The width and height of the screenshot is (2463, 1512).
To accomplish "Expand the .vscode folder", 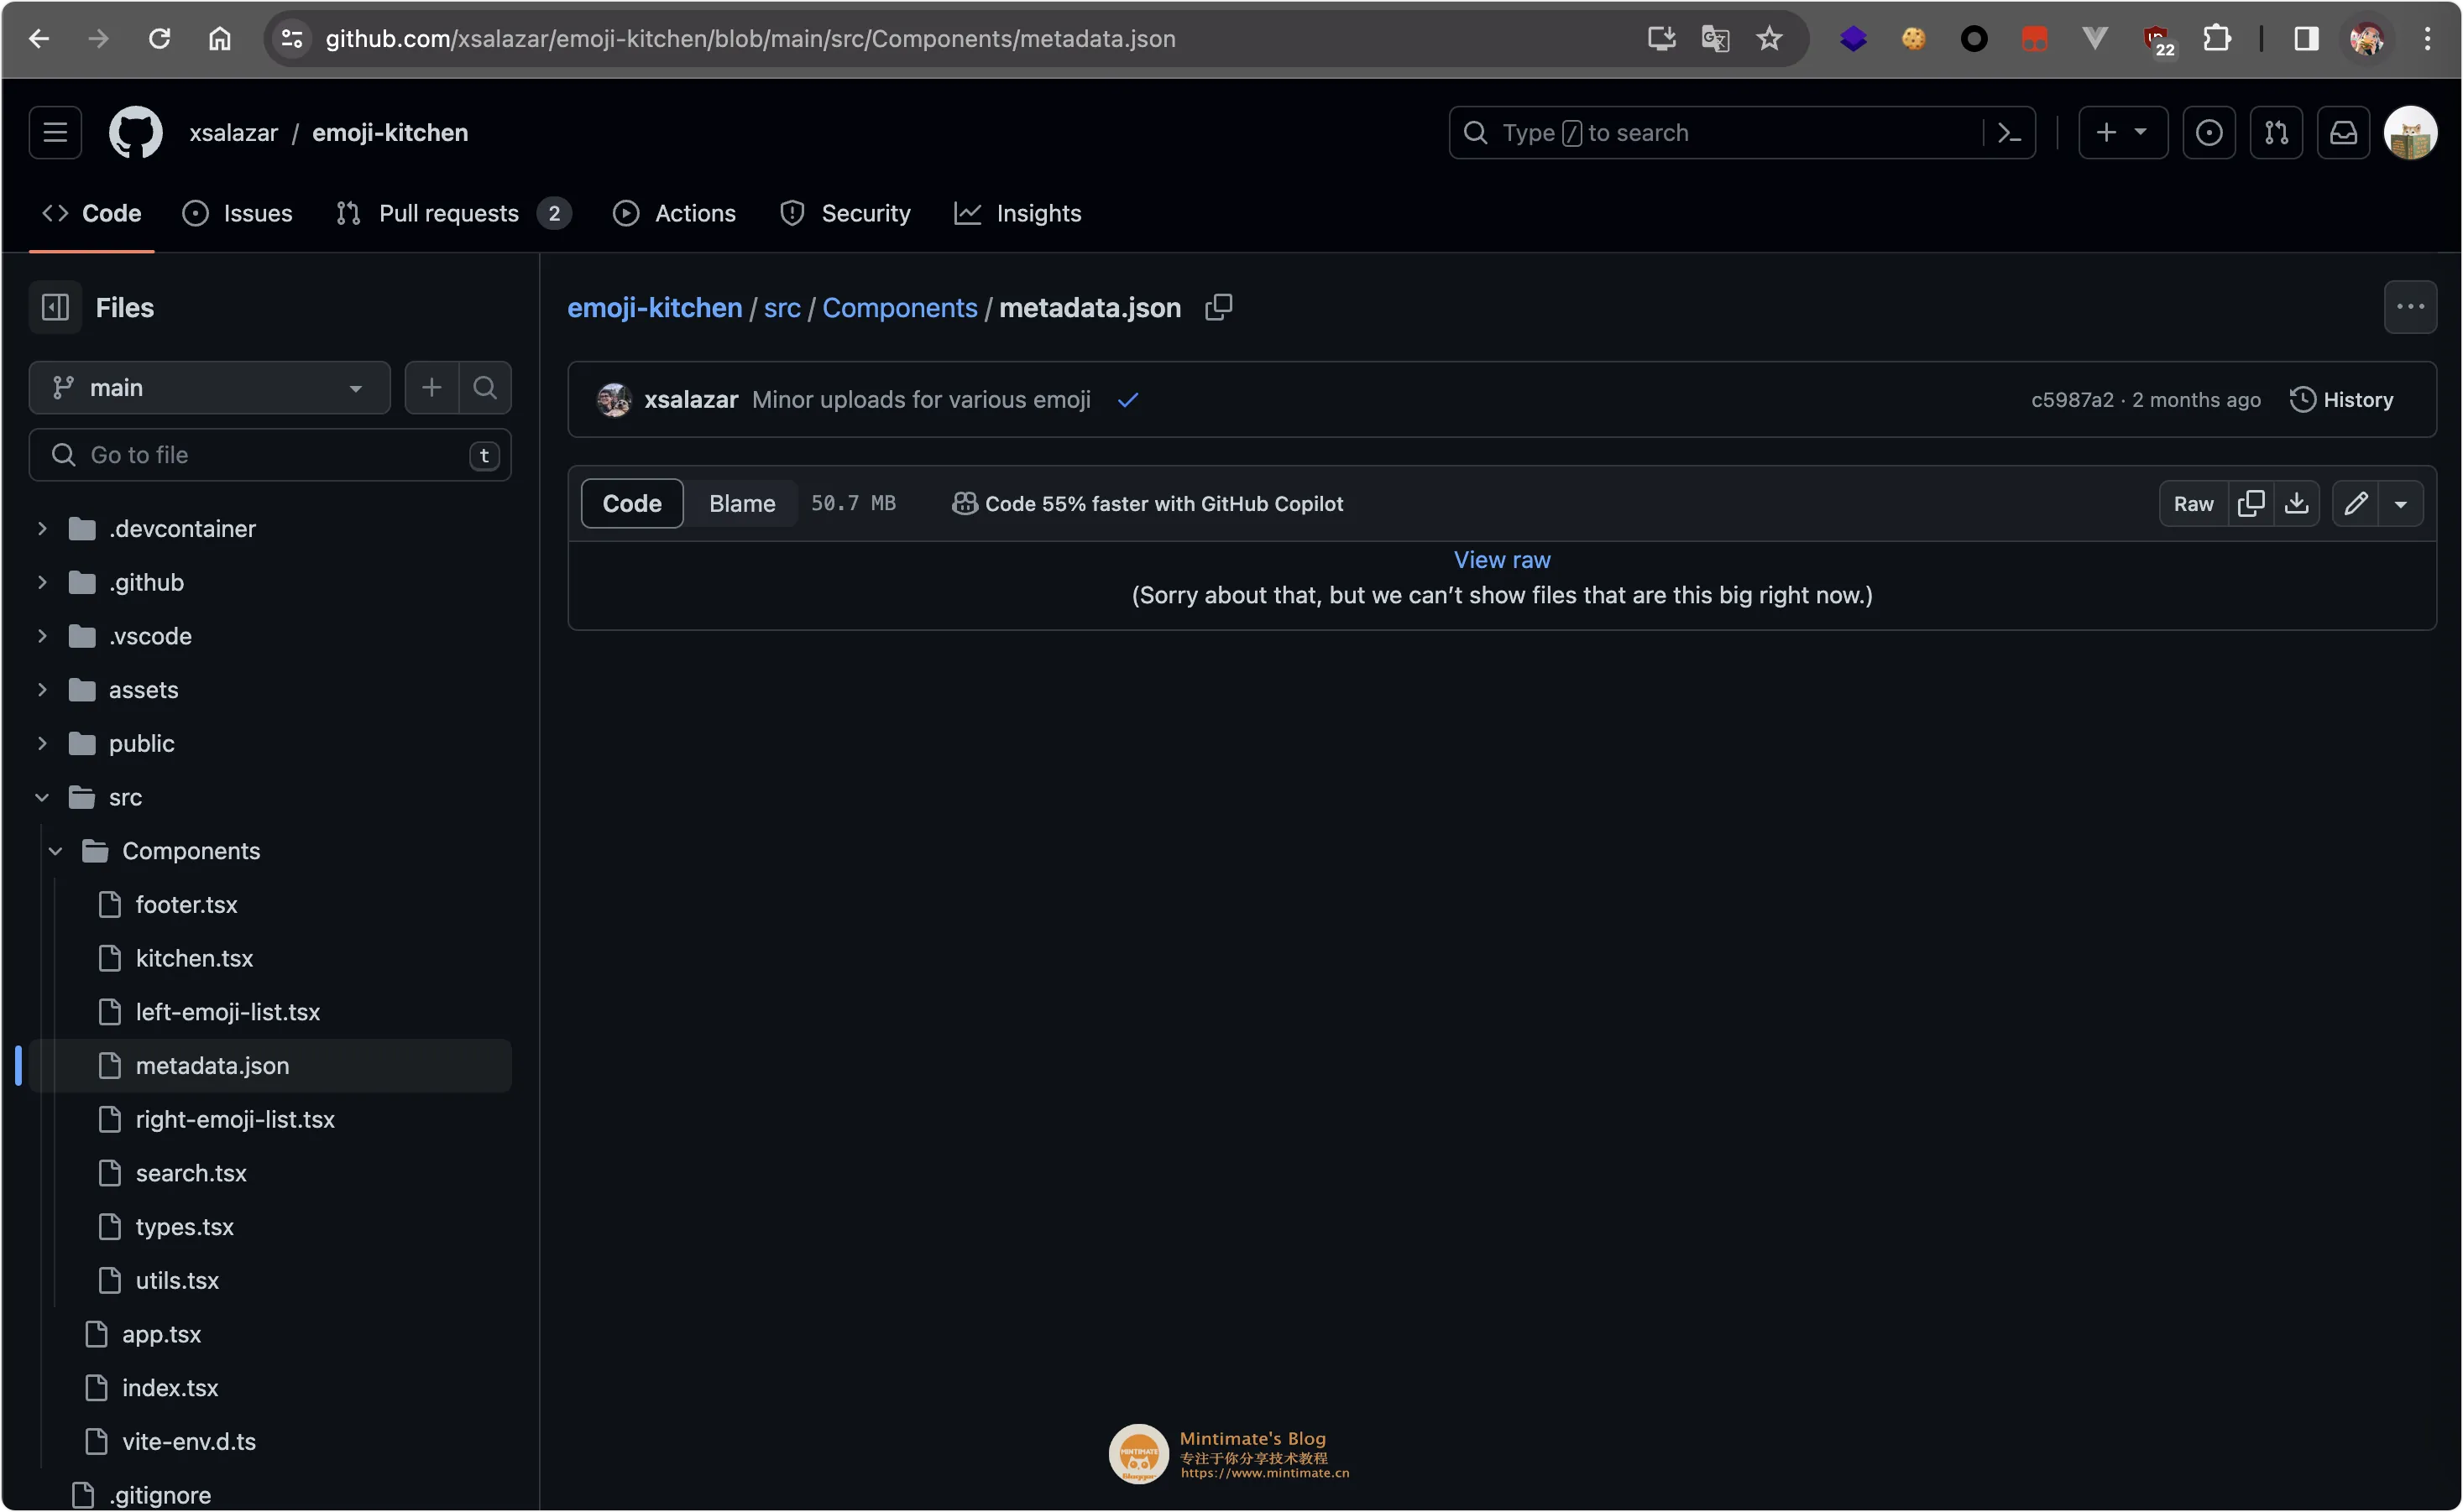I will (x=42, y=636).
